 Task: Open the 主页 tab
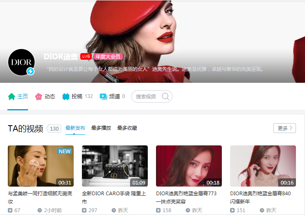click(x=18, y=96)
